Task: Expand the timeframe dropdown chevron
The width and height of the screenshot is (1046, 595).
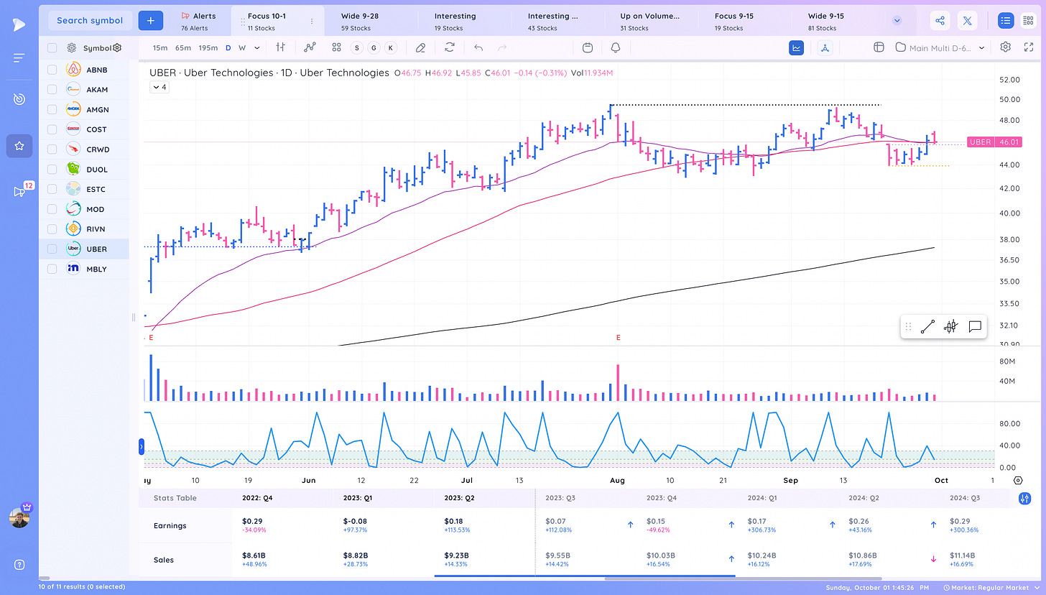Action: pyautogui.click(x=257, y=48)
